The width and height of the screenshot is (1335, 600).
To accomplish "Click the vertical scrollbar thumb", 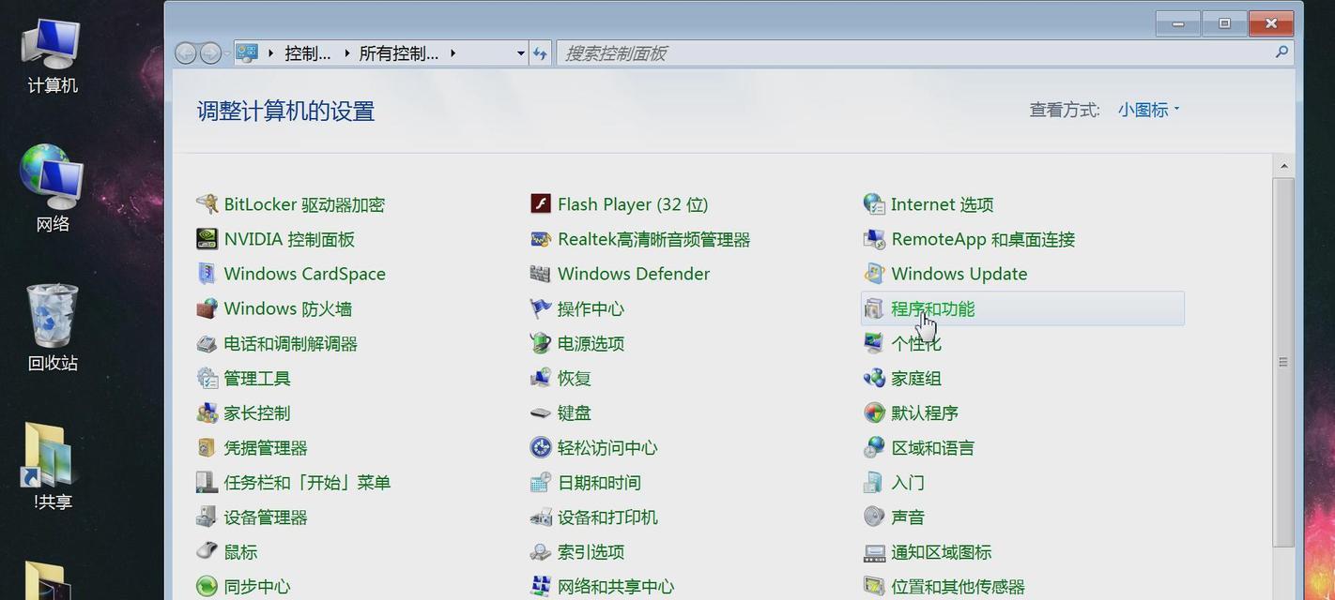I will (1283, 361).
